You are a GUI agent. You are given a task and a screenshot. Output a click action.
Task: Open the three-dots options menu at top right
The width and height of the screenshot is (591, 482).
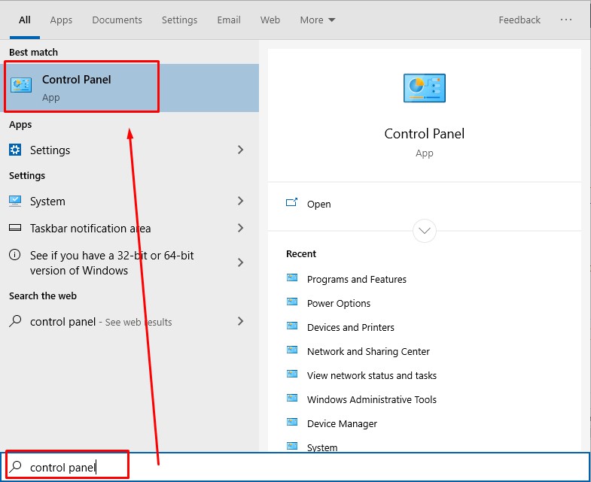(x=565, y=20)
